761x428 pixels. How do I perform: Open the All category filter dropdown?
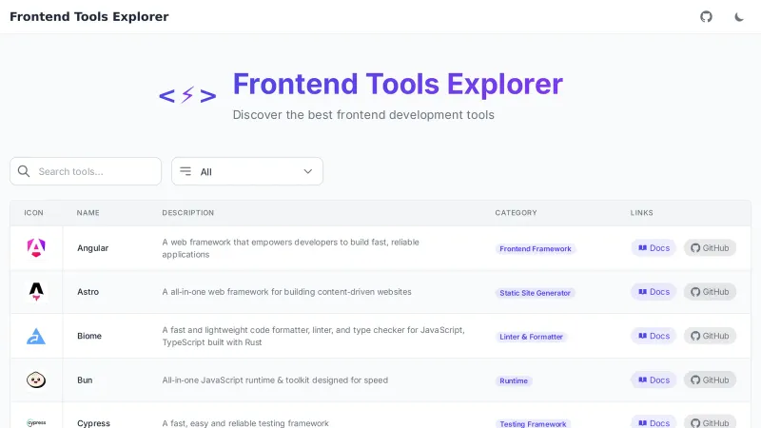click(x=246, y=171)
